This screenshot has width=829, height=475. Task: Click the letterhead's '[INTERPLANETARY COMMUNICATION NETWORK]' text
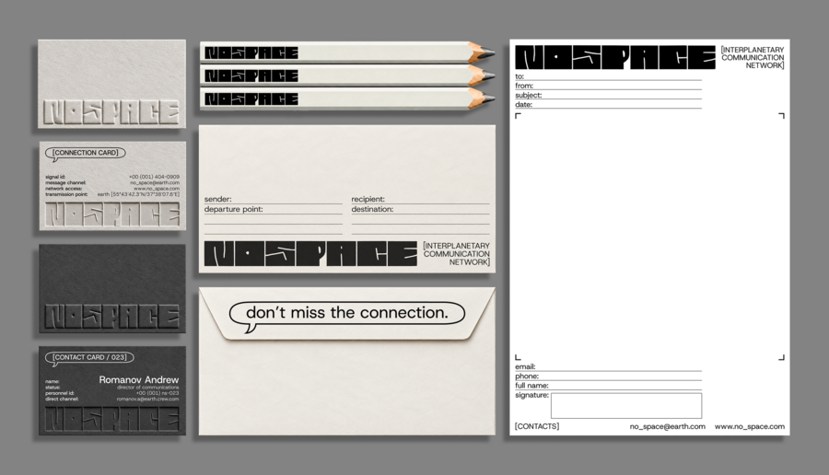tap(753, 58)
